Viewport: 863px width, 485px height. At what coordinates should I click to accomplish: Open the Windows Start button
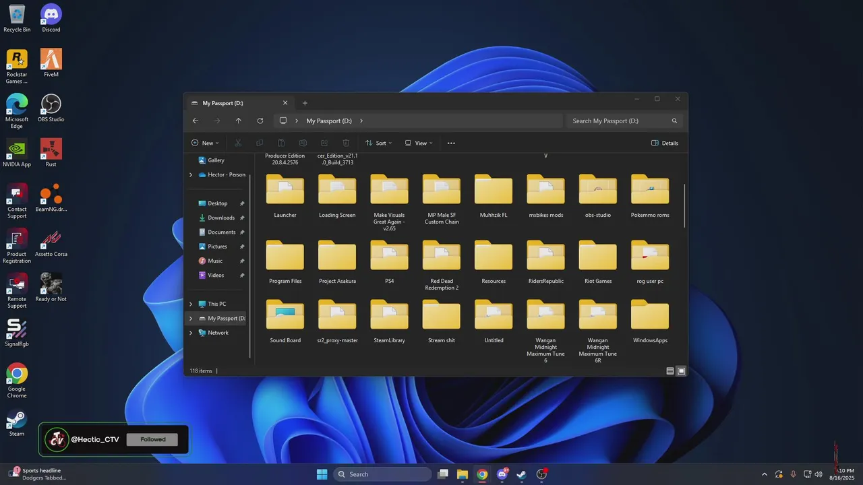tap(322, 474)
